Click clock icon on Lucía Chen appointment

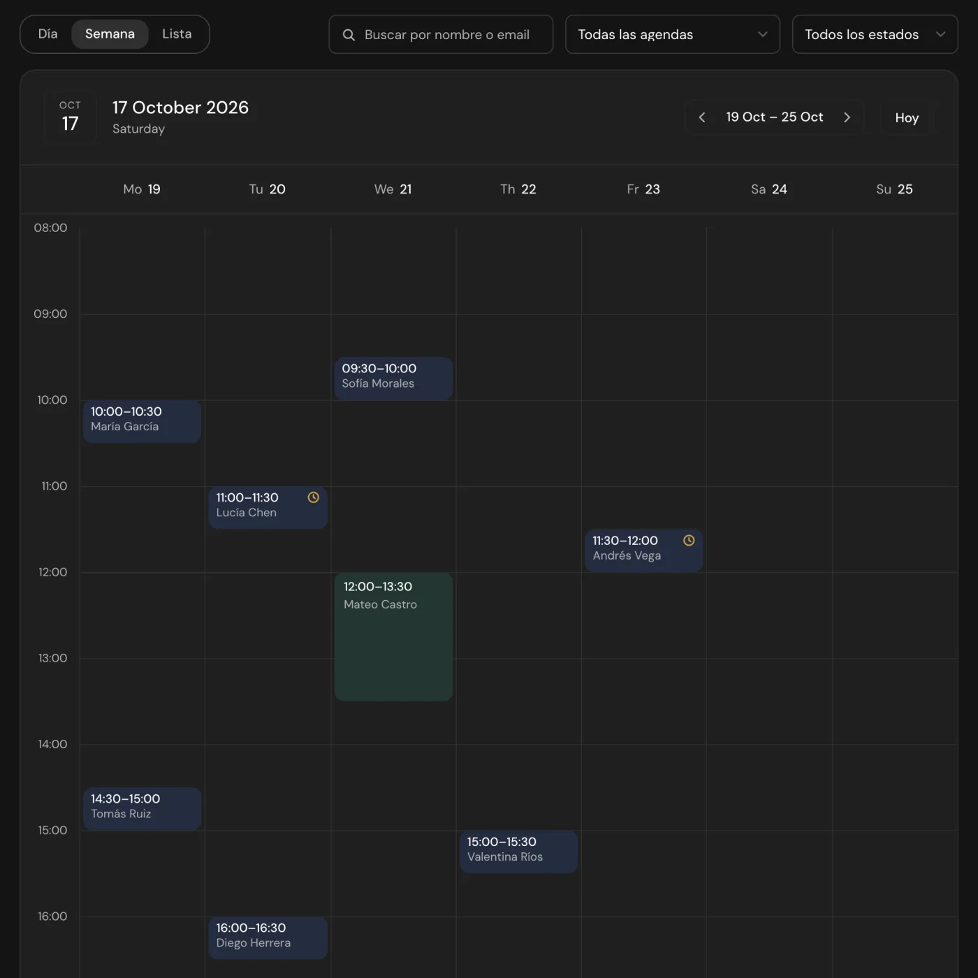tap(314, 497)
